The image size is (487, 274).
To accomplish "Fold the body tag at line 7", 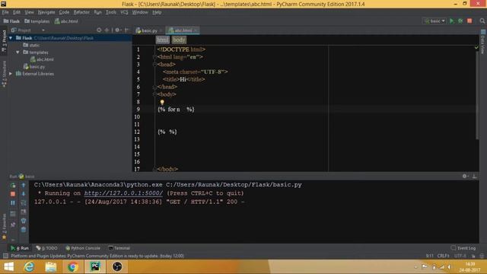I will click(154, 94).
